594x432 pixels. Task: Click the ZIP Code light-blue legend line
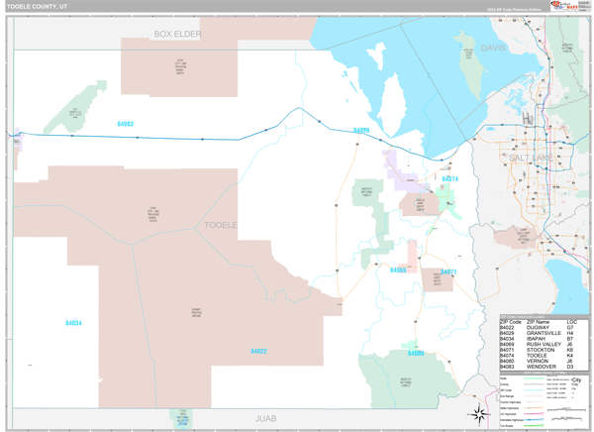[x=534, y=390]
